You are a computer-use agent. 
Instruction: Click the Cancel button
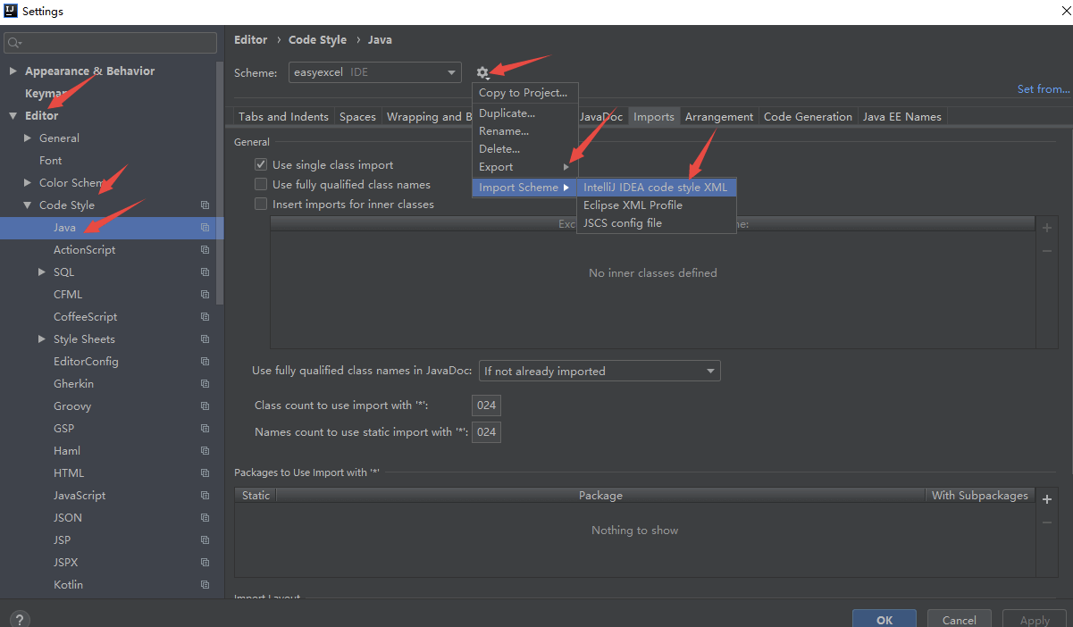pos(959,620)
